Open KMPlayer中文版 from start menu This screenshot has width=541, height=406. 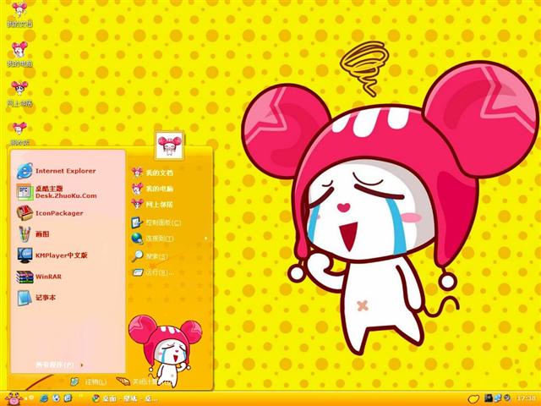[52, 255]
